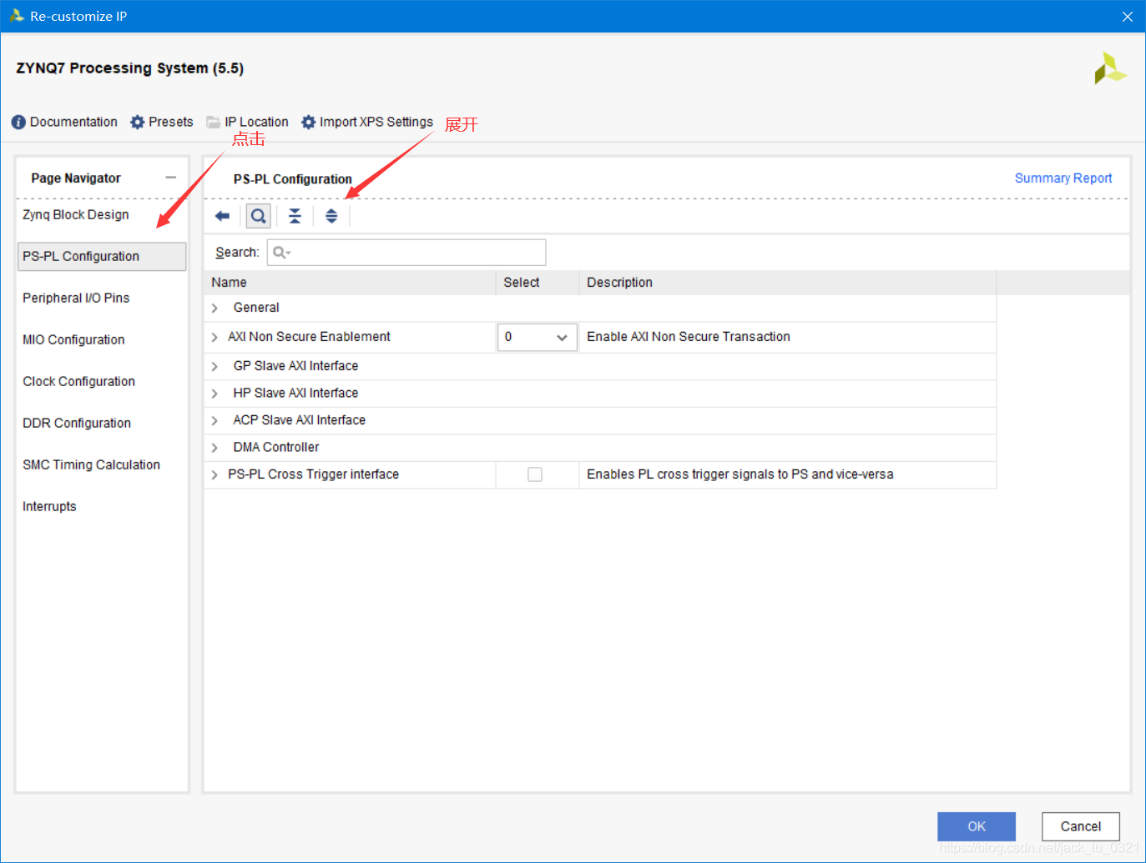Click the Name column header
Viewport: 1146px width, 863px height.
pos(350,283)
